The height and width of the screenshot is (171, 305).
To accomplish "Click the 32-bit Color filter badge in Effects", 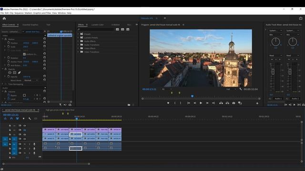I will 122,29.
